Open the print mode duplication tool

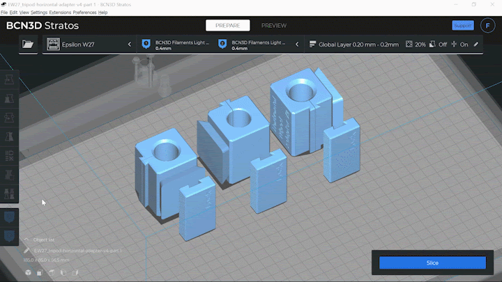[x=9, y=194]
